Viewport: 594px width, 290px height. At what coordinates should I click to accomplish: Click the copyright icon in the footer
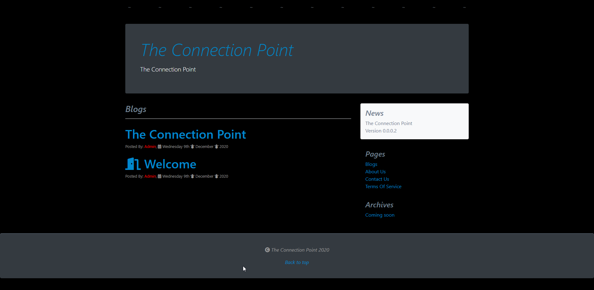(267, 250)
